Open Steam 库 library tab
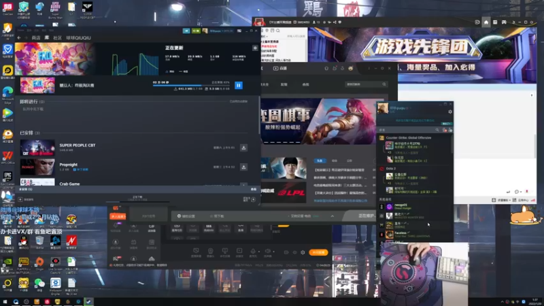This screenshot has height=306, width=544. 47,37
